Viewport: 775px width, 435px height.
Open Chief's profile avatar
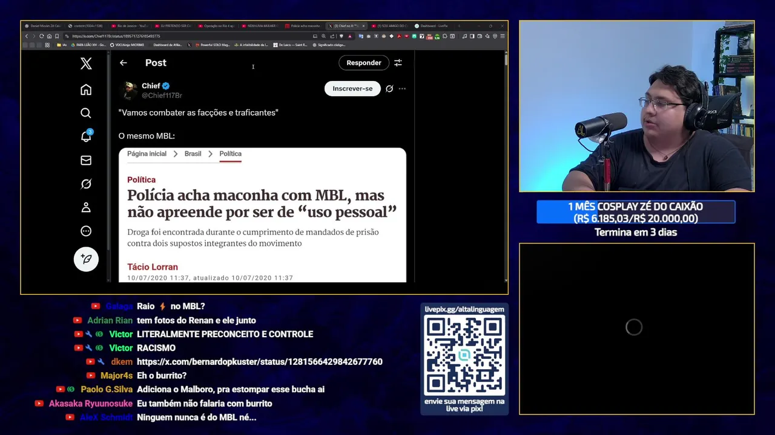tap(128, 90)
